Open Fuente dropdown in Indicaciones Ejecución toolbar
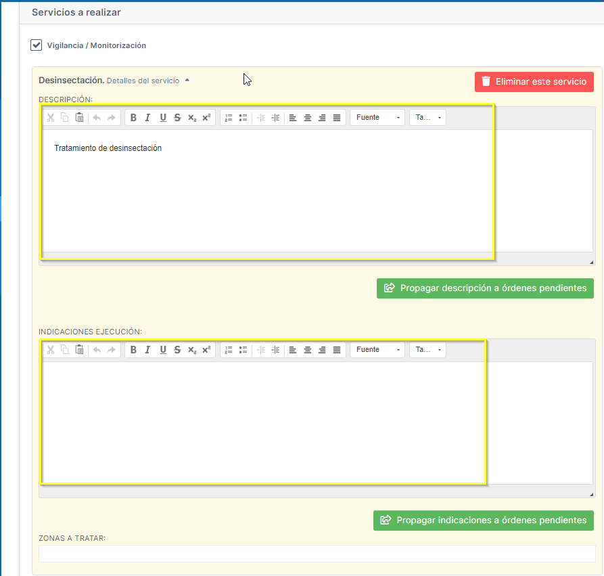 point(377,350)
